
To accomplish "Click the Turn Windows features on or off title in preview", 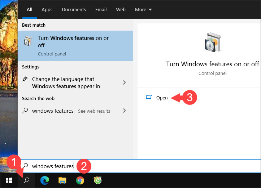I will click(213, 64).
